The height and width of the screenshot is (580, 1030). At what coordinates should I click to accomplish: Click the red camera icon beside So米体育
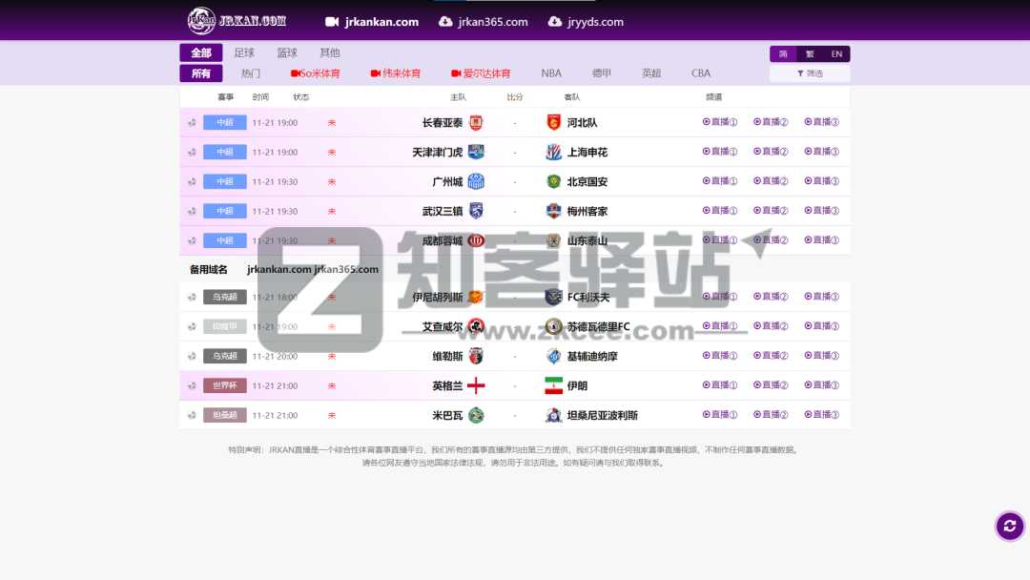pos(295,72)
